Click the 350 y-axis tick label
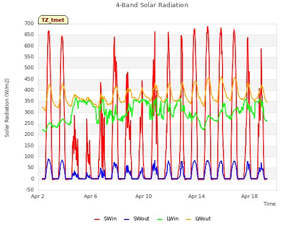 point(29,101)
